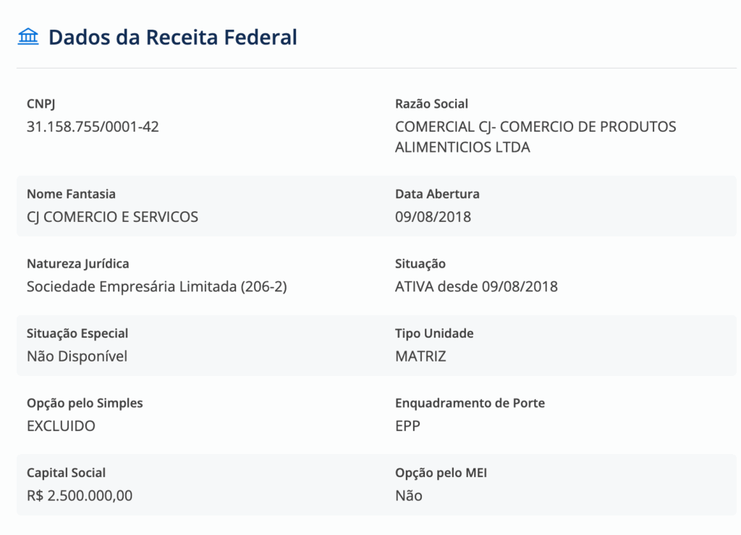Click the Capital Social label
Image resolution: width=741 pixels, height=535 pixels.
coord(66,473)
